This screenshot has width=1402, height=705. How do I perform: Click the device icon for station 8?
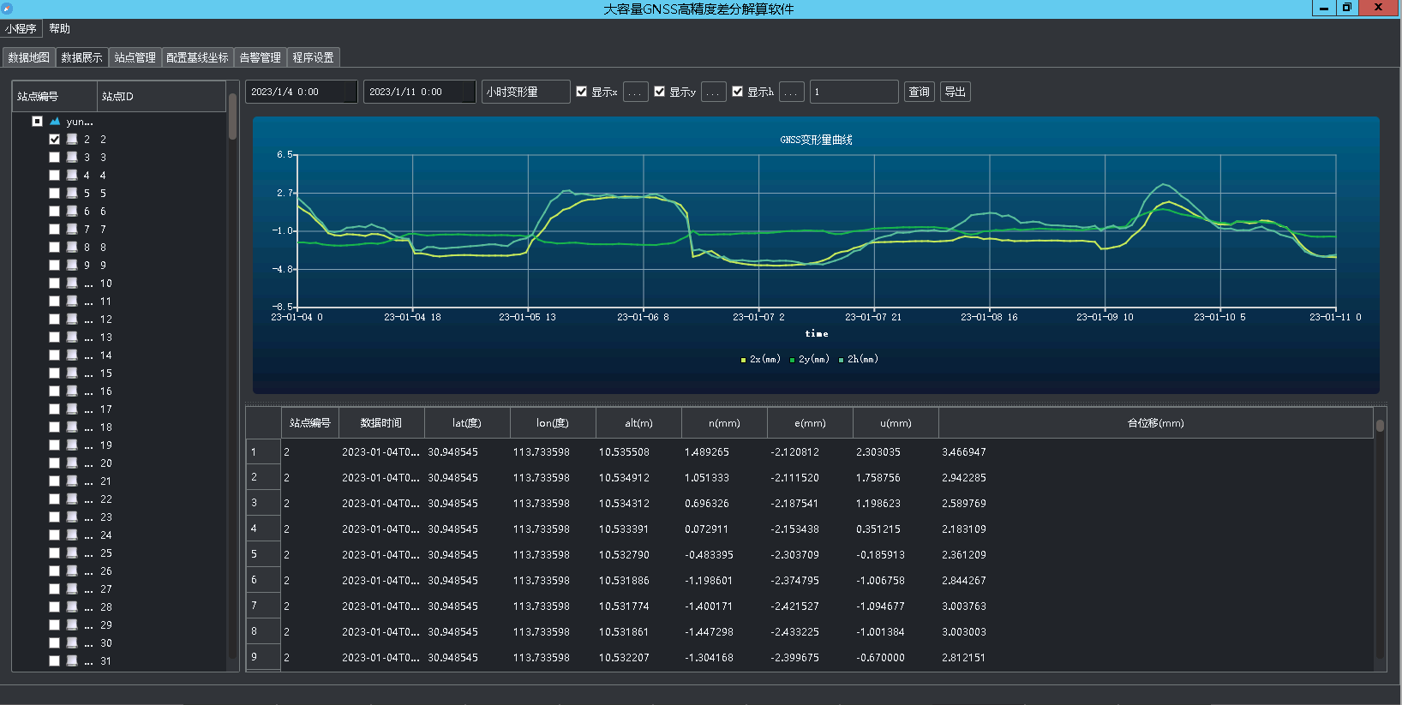point(72,247)
